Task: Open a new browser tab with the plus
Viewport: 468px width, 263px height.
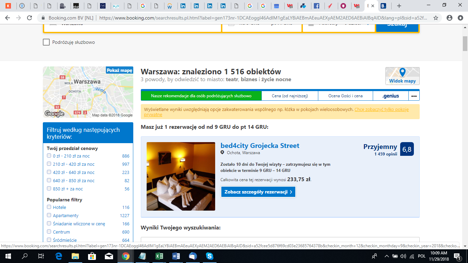Action: [399, 6]
